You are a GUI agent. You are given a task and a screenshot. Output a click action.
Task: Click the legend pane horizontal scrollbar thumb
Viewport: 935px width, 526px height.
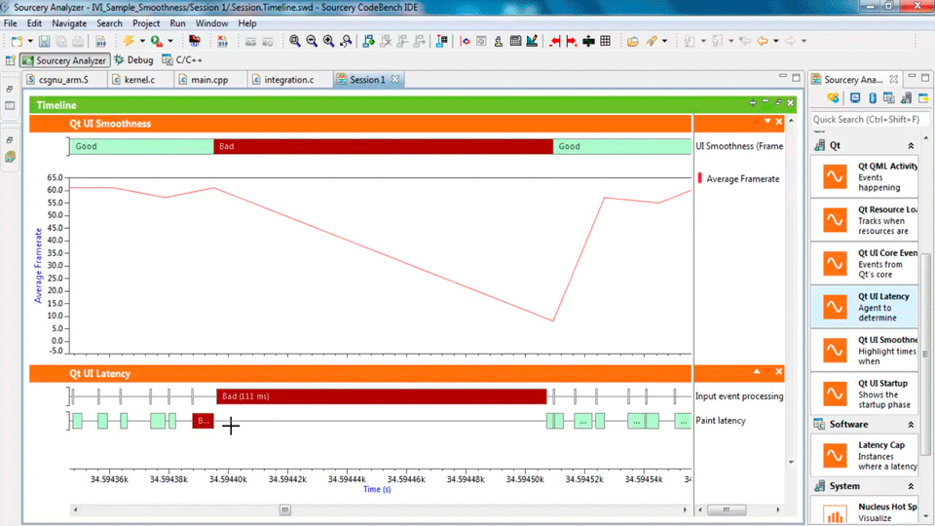click(727, 509)
